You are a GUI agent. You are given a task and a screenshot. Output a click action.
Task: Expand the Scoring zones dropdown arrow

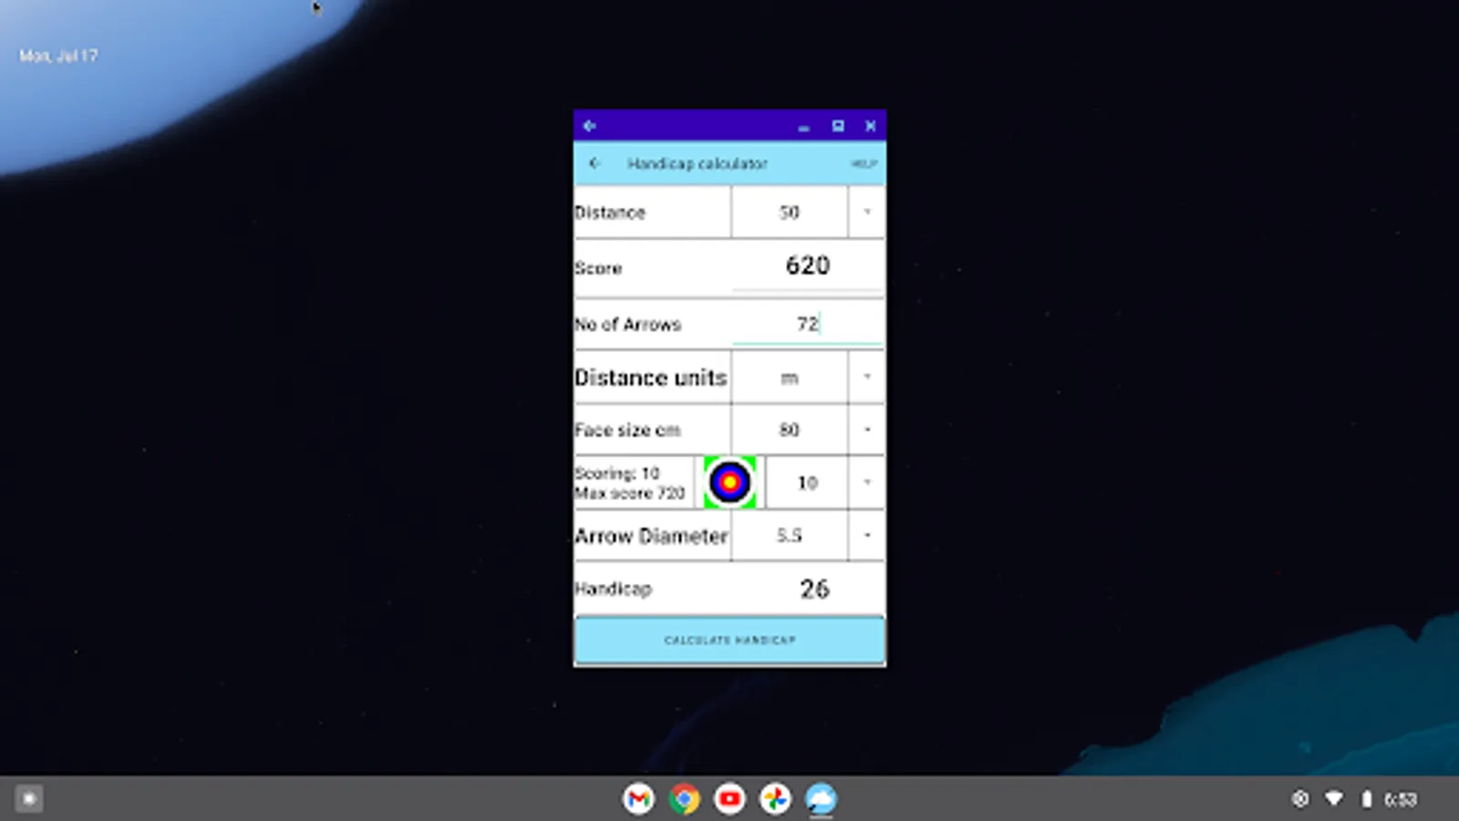866,483
